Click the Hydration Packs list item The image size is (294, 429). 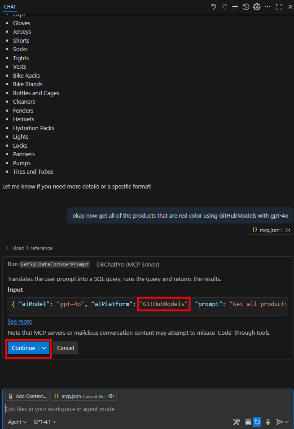34,128
